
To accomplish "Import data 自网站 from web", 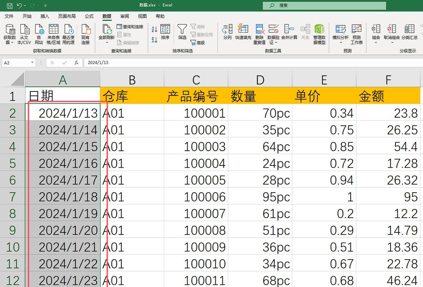I will click(39, 35).
